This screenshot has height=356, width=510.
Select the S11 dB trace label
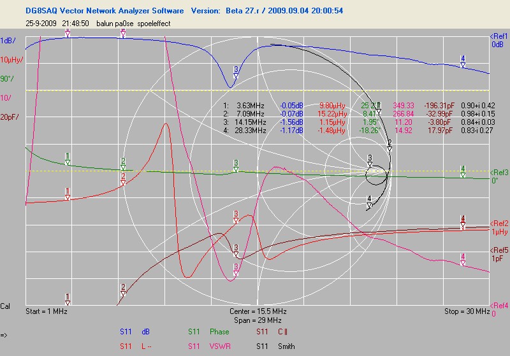point(135,332)
